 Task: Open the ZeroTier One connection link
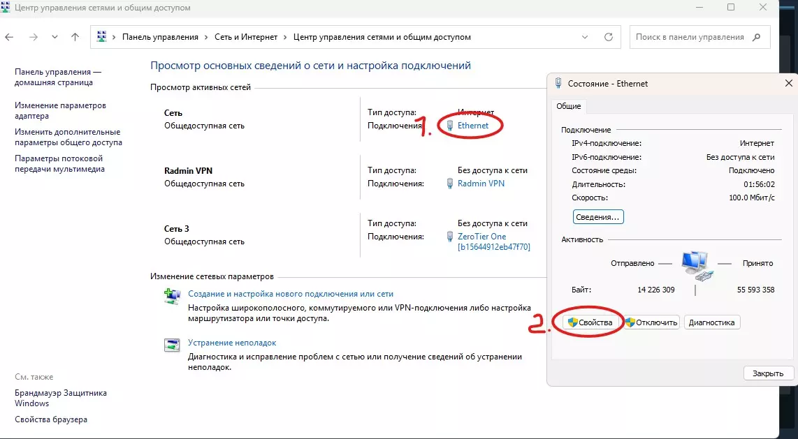coord(493,242)
